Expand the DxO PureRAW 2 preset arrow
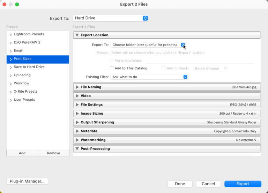Viewport: 268px width, 193px height. click(11, 43)
